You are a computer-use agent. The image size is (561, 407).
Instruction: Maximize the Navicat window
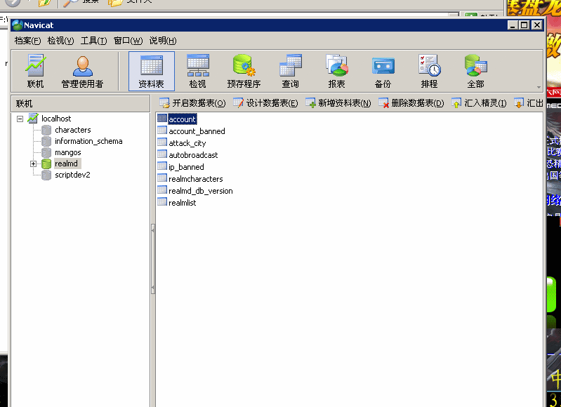(x=524, y=25)
